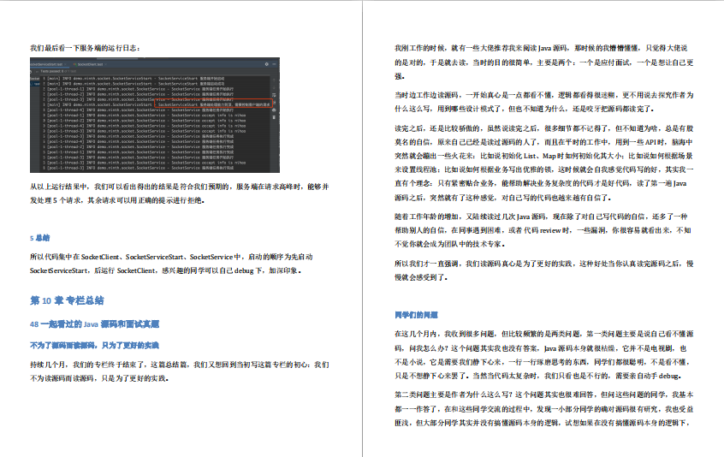Click paragraph beginning '从以上运行结果中'
Screen dimensions: 724x457
coord(180,193)
